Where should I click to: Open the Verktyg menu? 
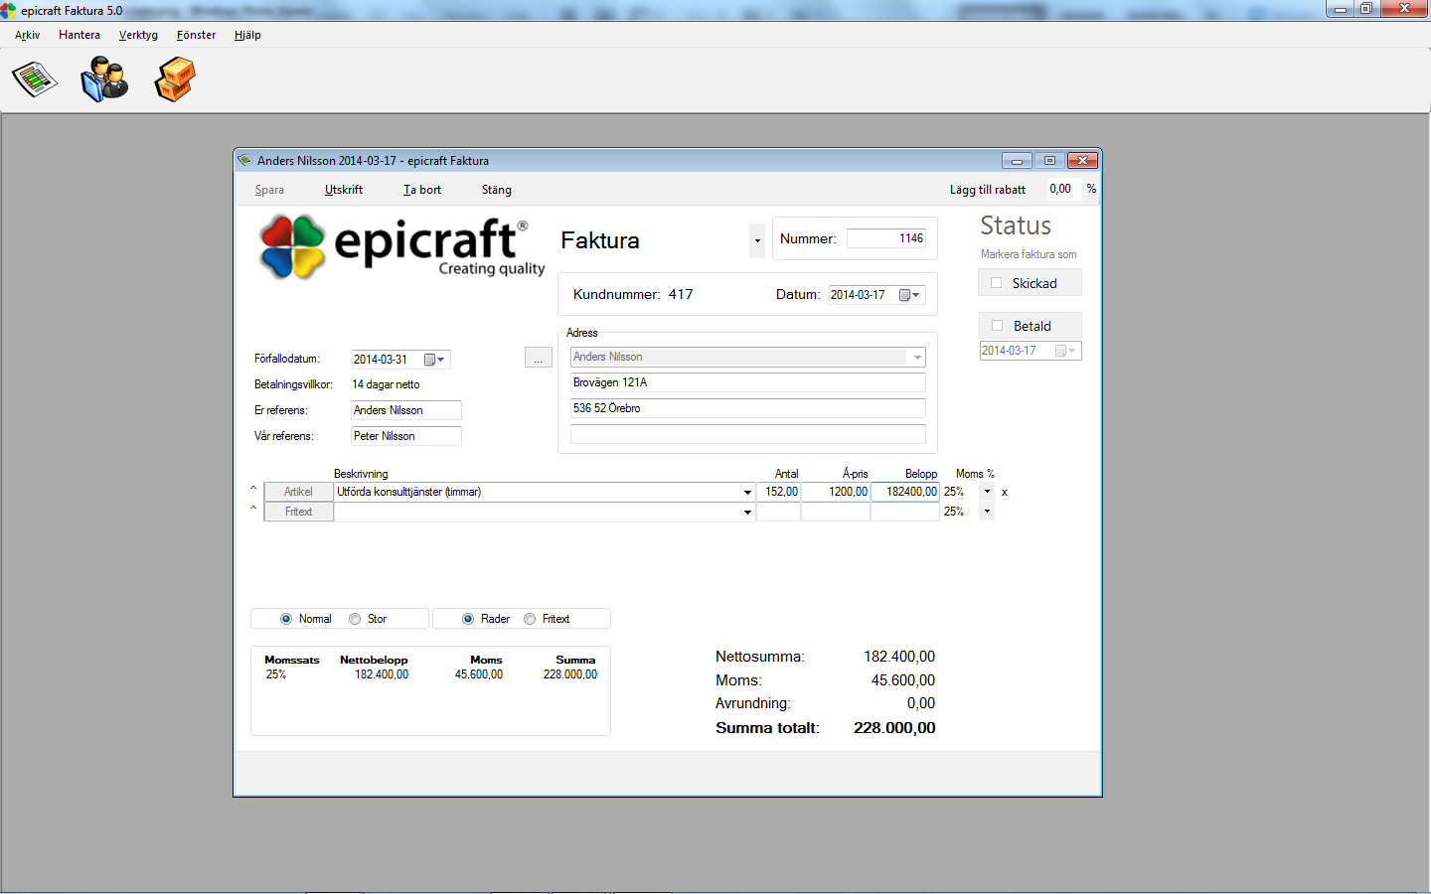click(138, 35)
